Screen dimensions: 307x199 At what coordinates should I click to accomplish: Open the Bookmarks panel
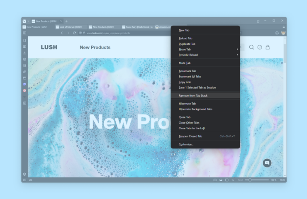coord(24,40)
